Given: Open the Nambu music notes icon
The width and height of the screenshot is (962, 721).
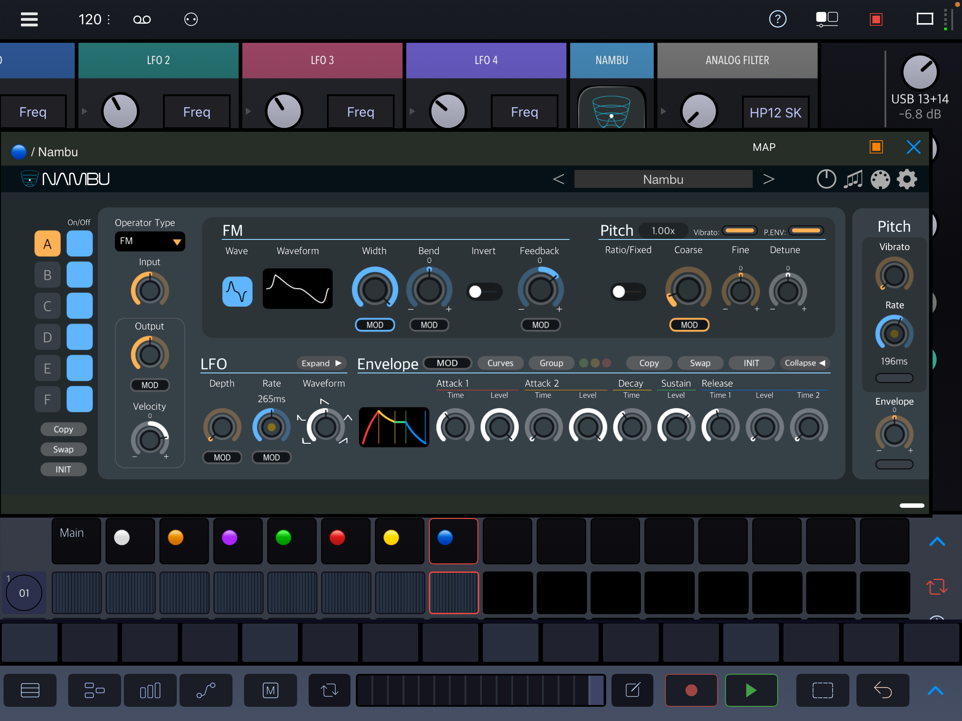Looking at the screenshot, I should [x=853, y=179].
